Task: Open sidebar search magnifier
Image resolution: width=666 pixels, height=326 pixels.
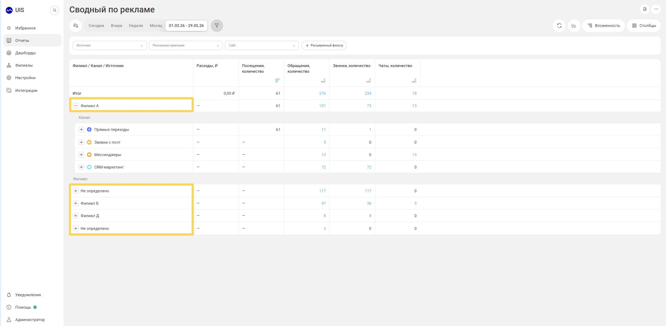Action: [54, 10]
